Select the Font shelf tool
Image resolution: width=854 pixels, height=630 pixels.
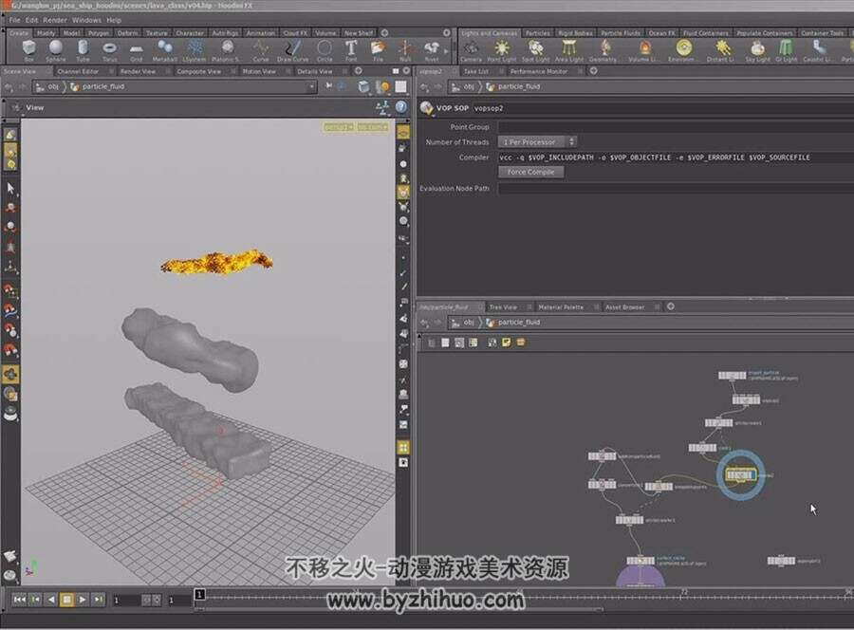[351, 50]
